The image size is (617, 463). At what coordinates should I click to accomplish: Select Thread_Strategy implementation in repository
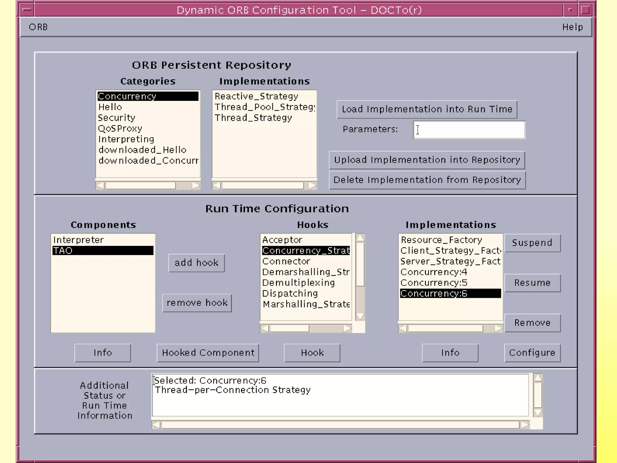253,118
